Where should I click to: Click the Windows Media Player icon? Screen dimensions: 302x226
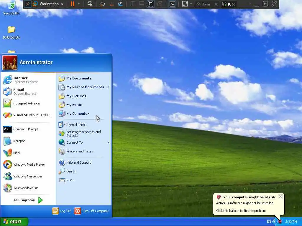[7, 164]
